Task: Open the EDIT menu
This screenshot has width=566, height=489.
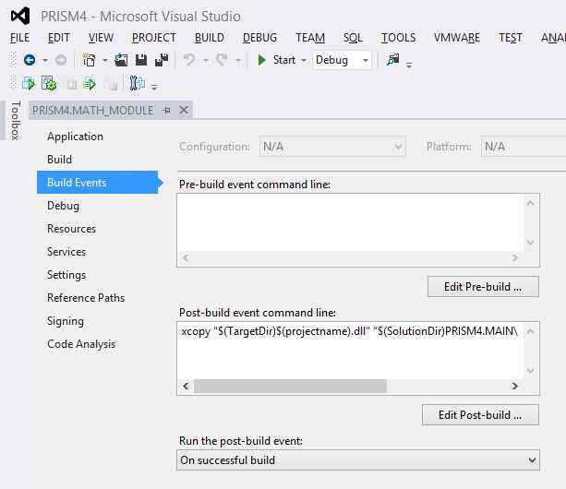Action: 59,38
